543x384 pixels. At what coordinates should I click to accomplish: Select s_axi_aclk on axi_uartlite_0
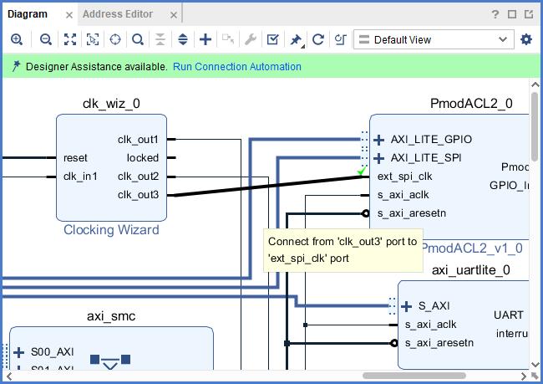point(431,325)
